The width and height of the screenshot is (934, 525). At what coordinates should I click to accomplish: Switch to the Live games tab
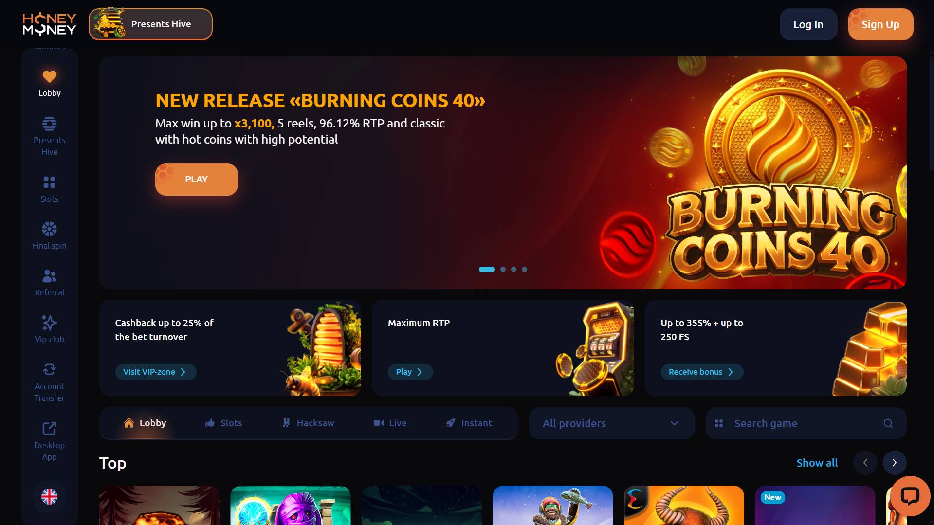390,423
